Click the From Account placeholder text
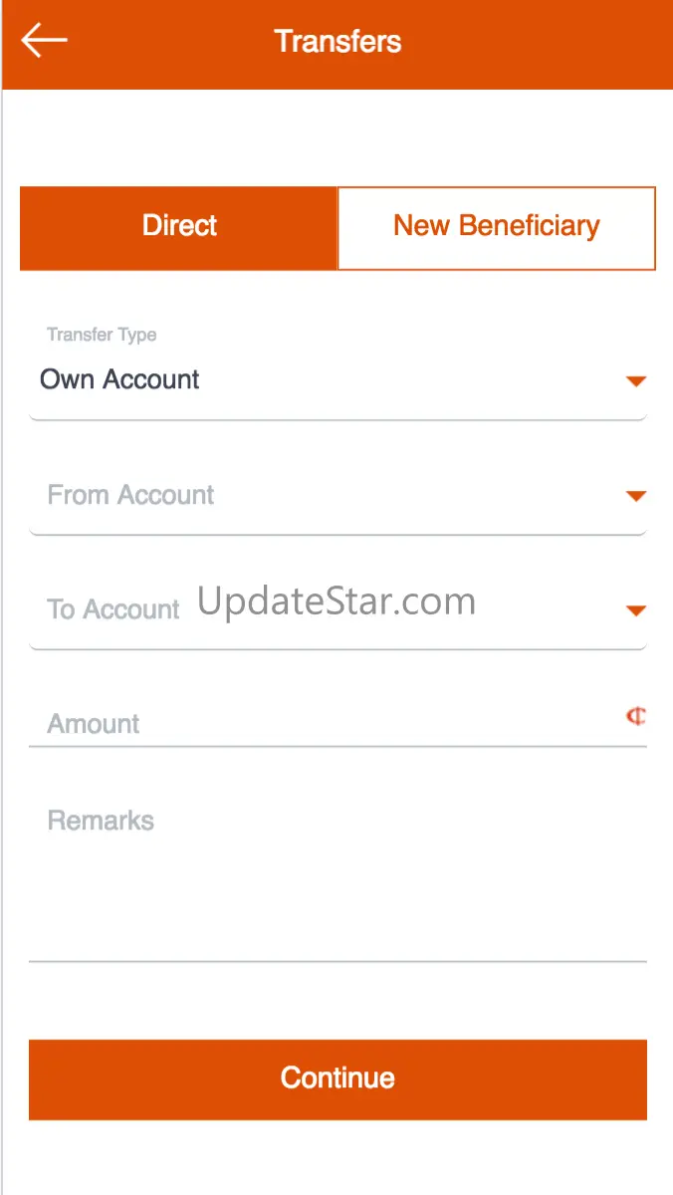Image resolution: width=673 pixels, height=1195 pixels. (130, 495)
